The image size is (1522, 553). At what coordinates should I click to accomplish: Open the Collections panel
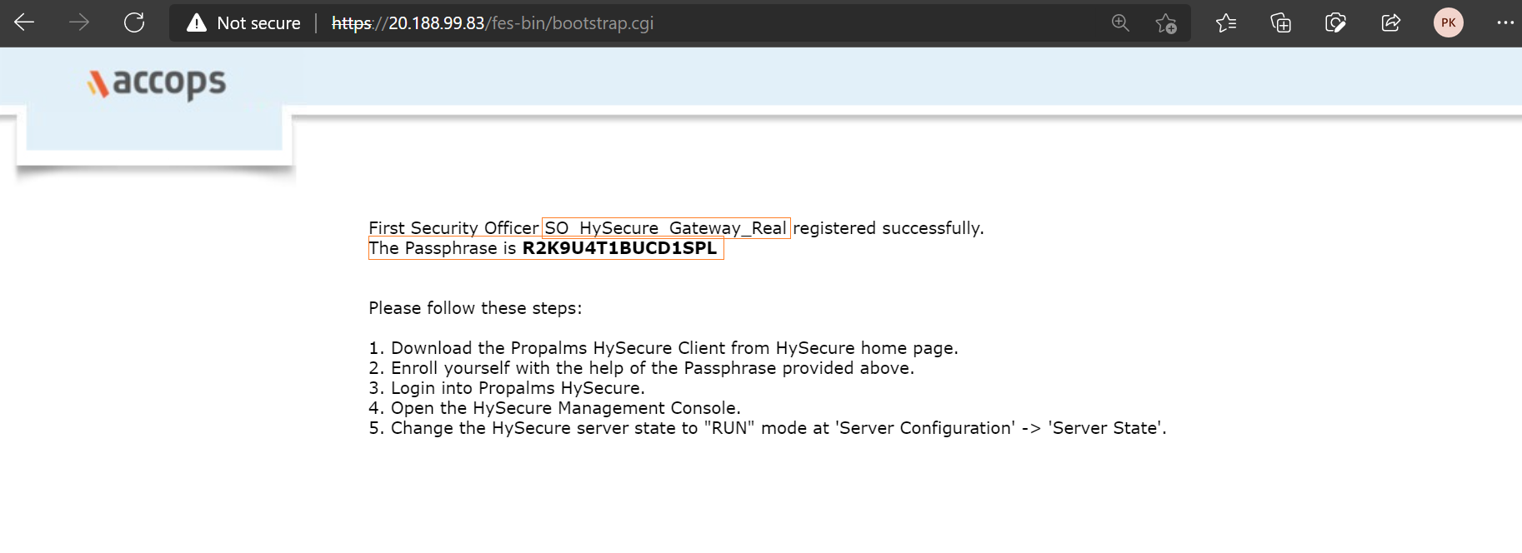[1281, 23]
